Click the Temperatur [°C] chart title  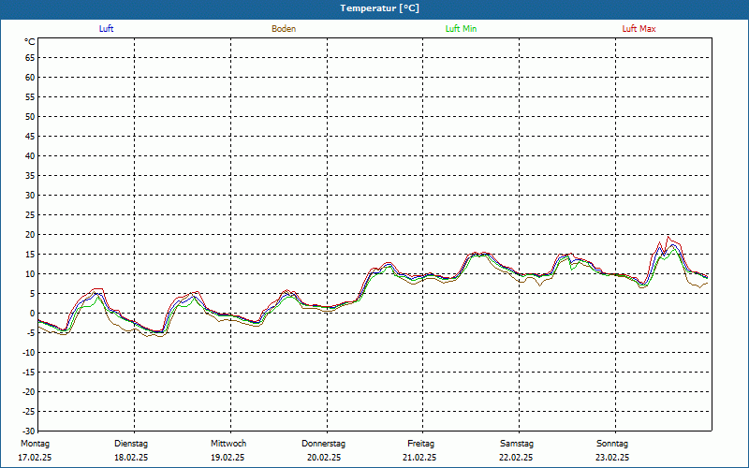coord(380,8)
